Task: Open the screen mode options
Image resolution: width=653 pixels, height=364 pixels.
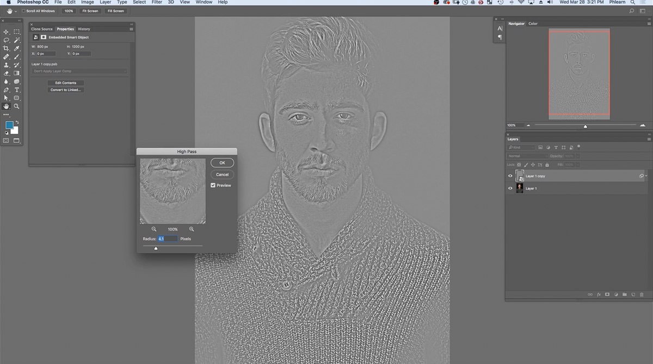Action: [x=17, y=140]
